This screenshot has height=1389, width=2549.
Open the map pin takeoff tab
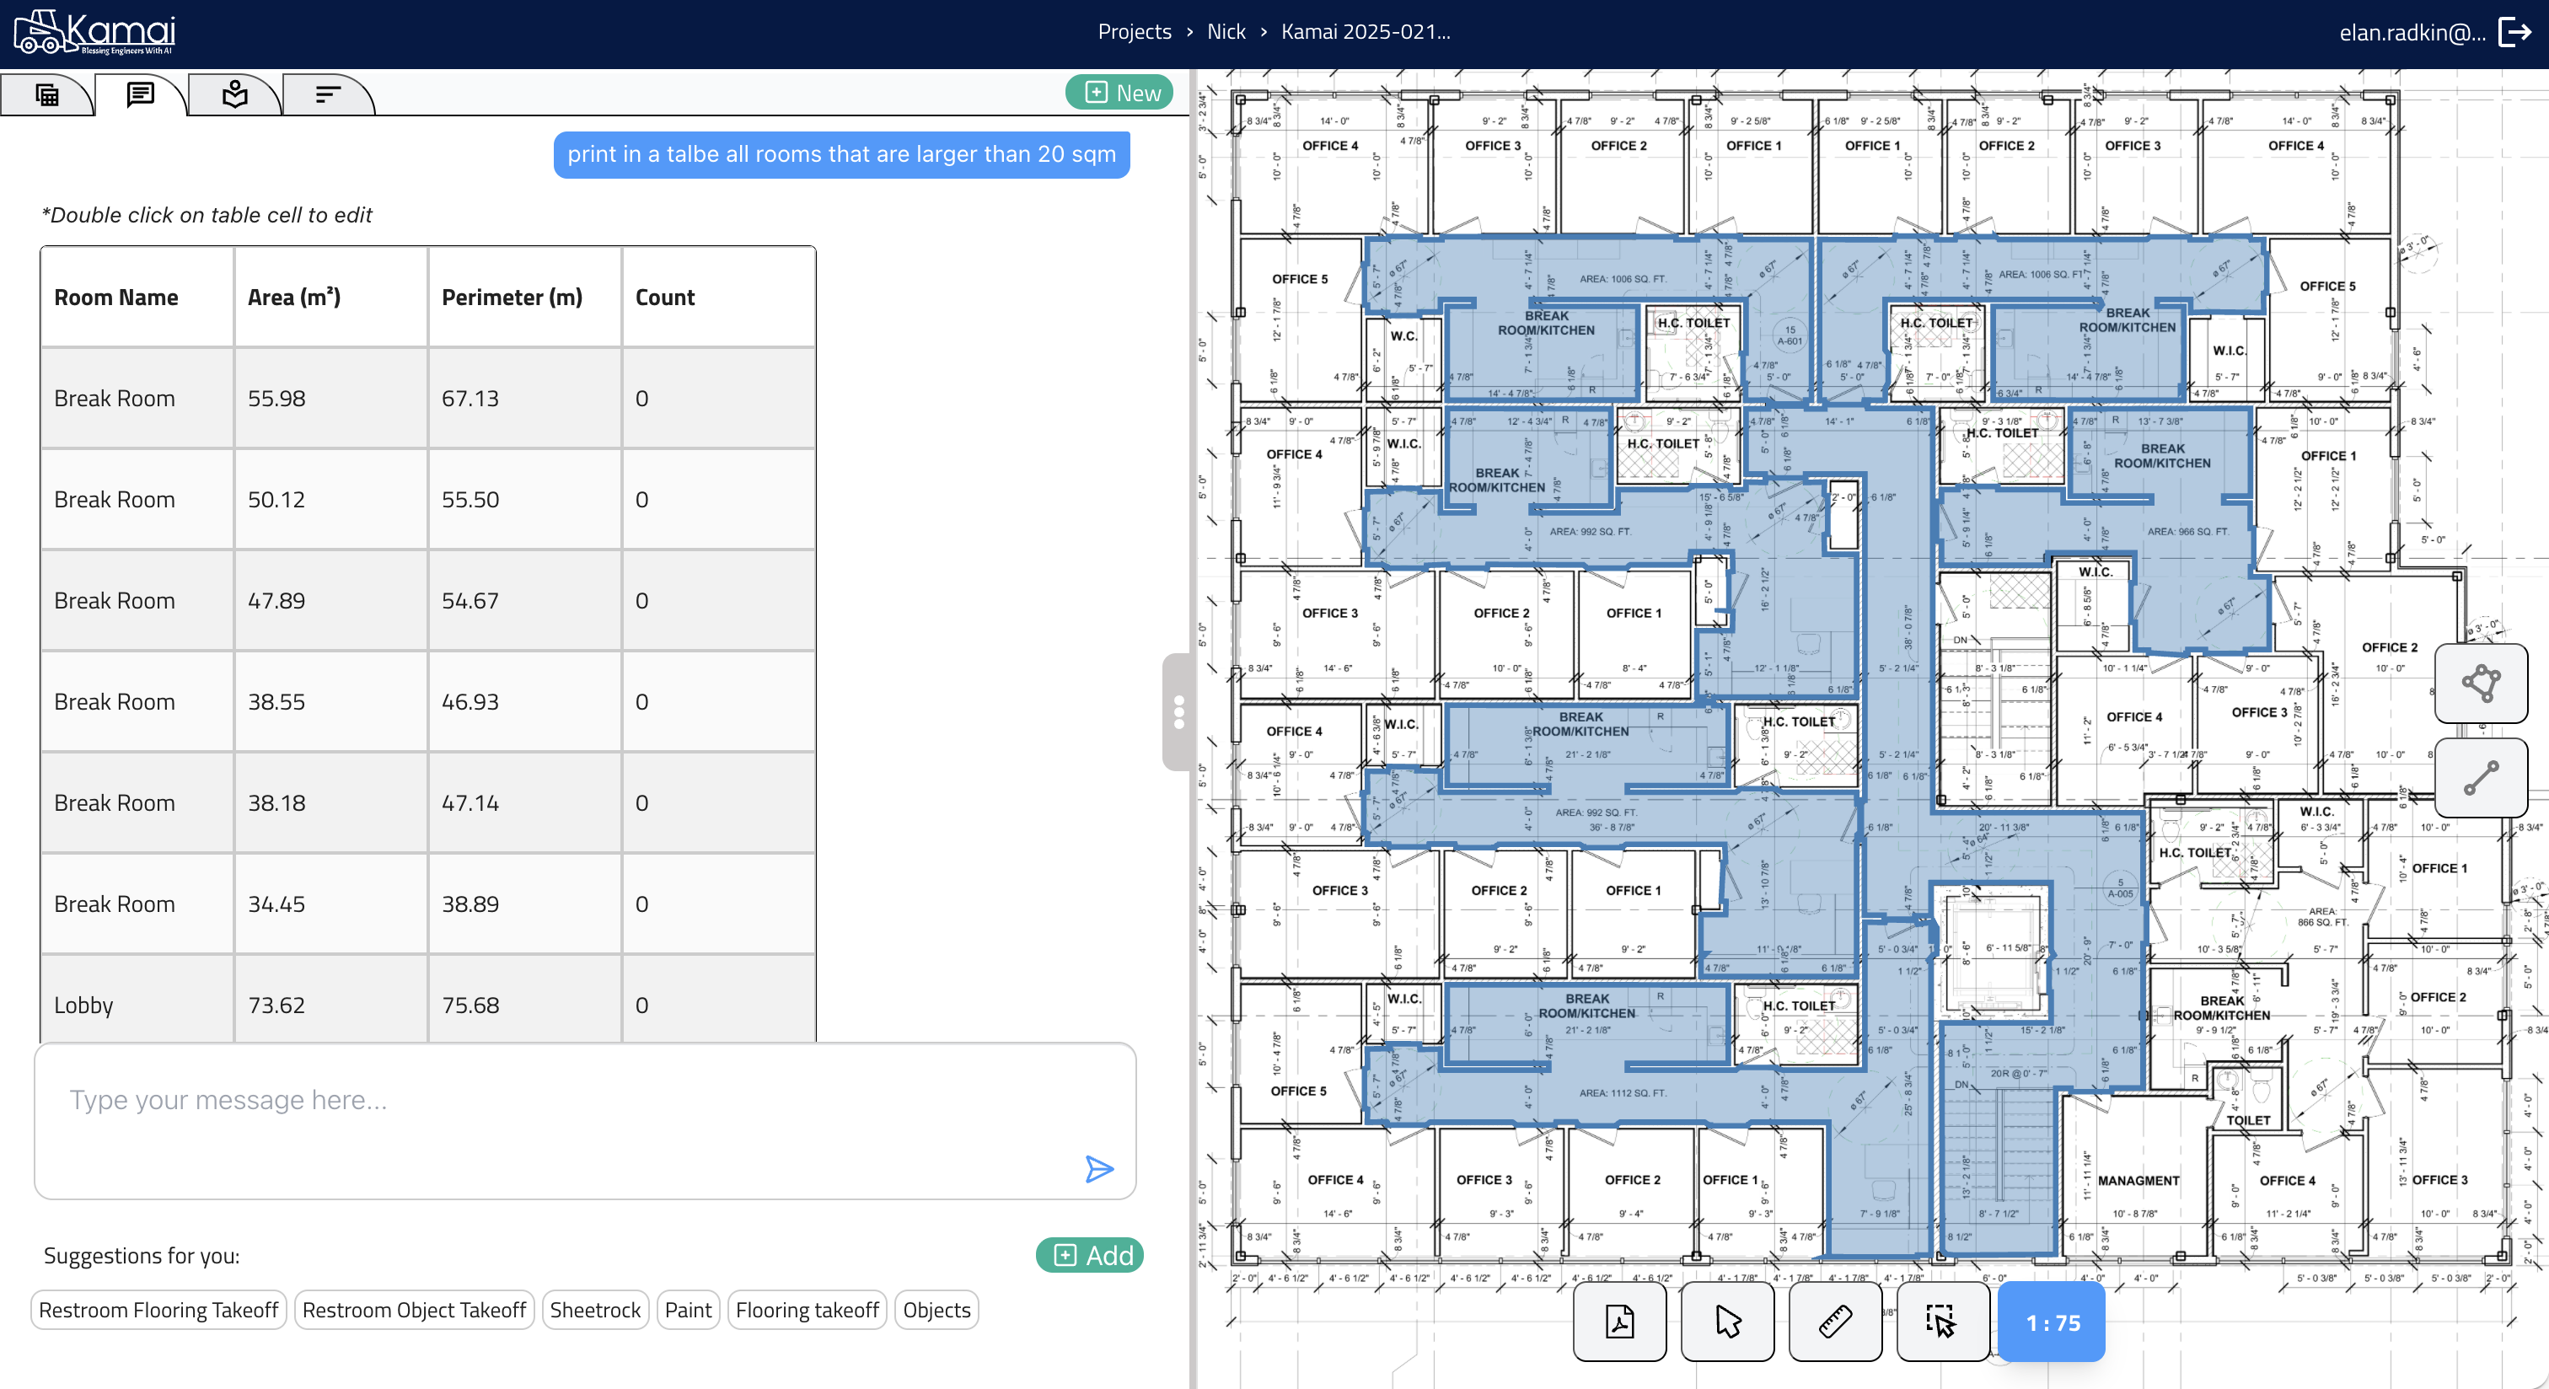(x=234, y=95)
